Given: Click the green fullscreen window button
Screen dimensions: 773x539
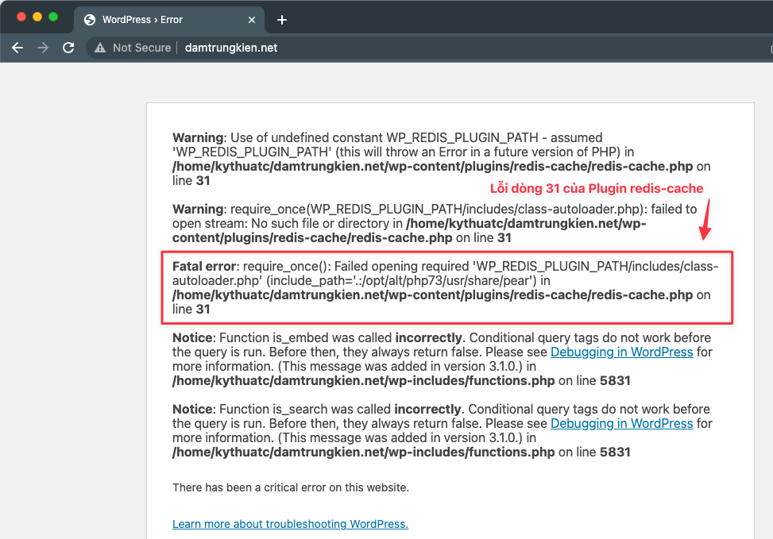Looking at the screenshot, I should (53, 17).
